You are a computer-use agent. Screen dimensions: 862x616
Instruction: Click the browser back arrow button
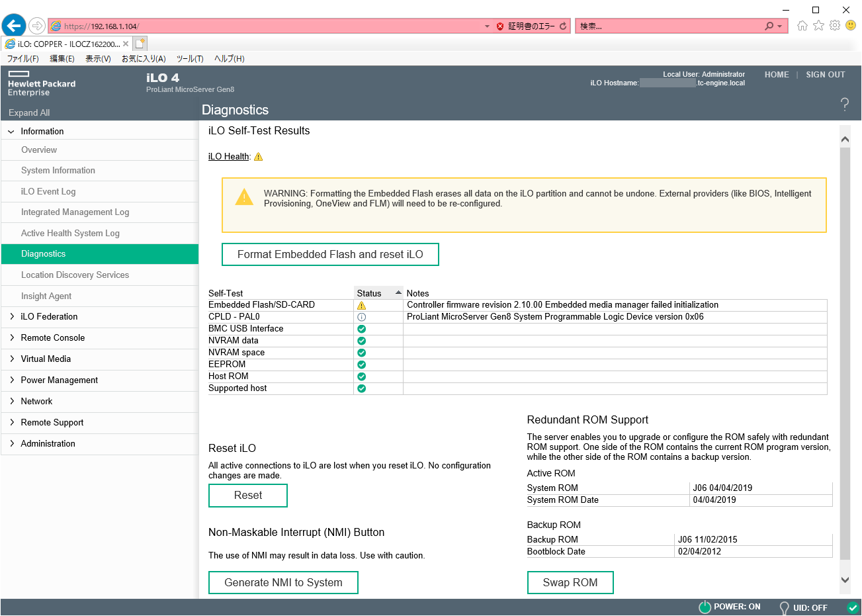14,26
